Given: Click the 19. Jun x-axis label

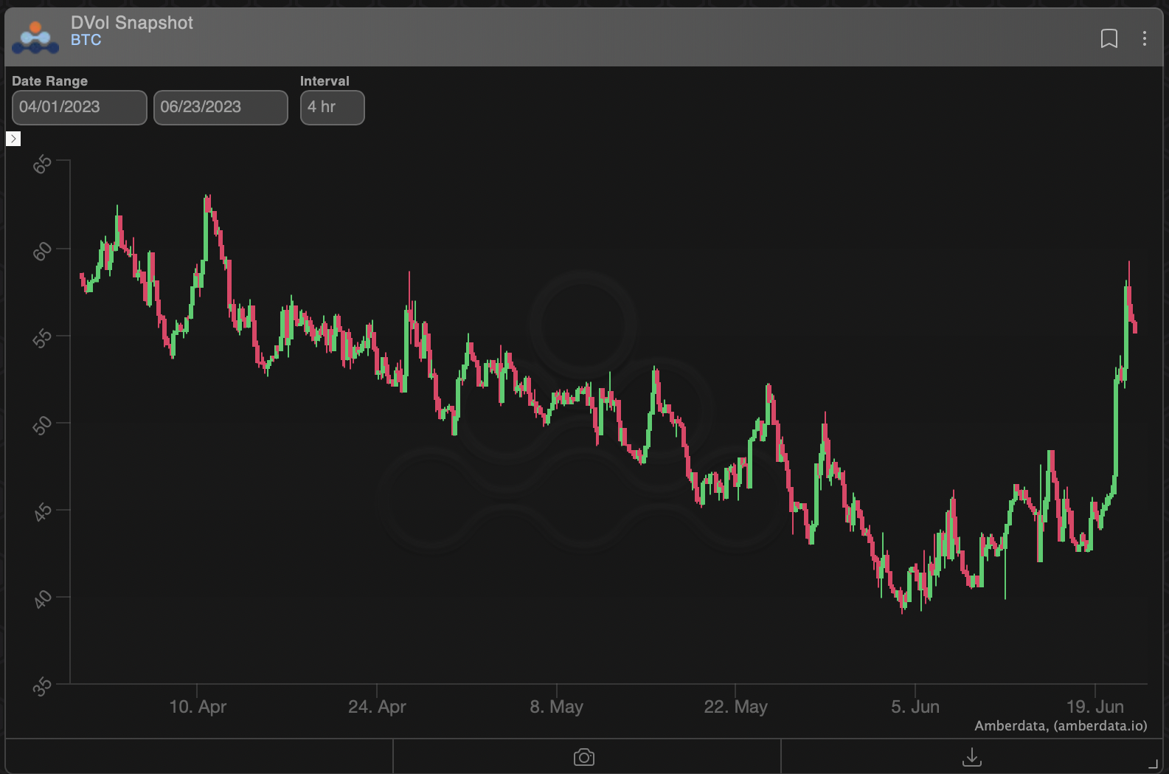Looking at the screenshot, I should point(1095,707).
